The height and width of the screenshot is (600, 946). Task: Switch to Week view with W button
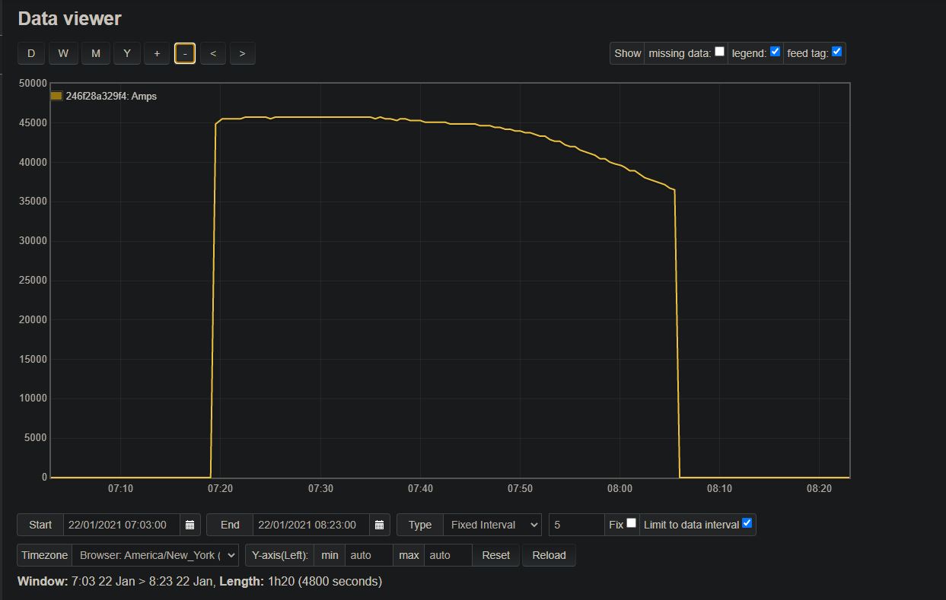(x=63, y=53)
